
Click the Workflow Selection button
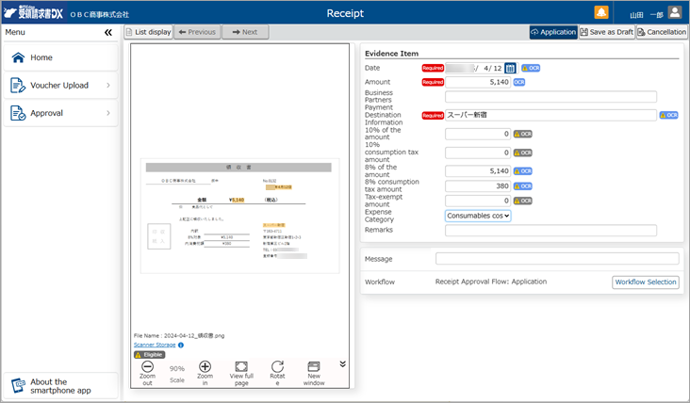[x=645, y=282]
